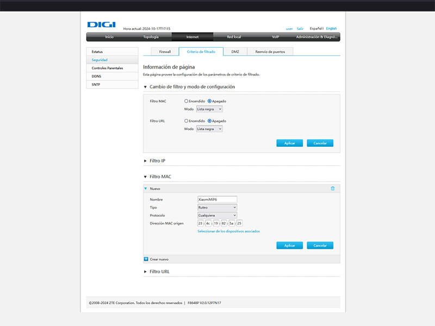The image size is (435, 326).
Task: Click the MAC octet field 5a
Action: click(x=232, y=223)
